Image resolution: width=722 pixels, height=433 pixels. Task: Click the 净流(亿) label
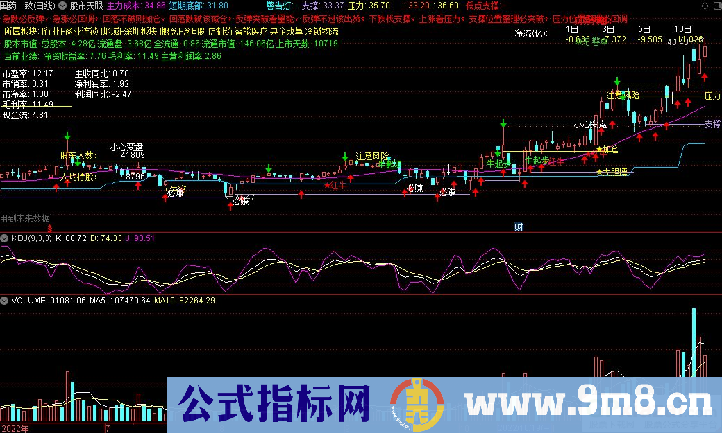[531, 33]
